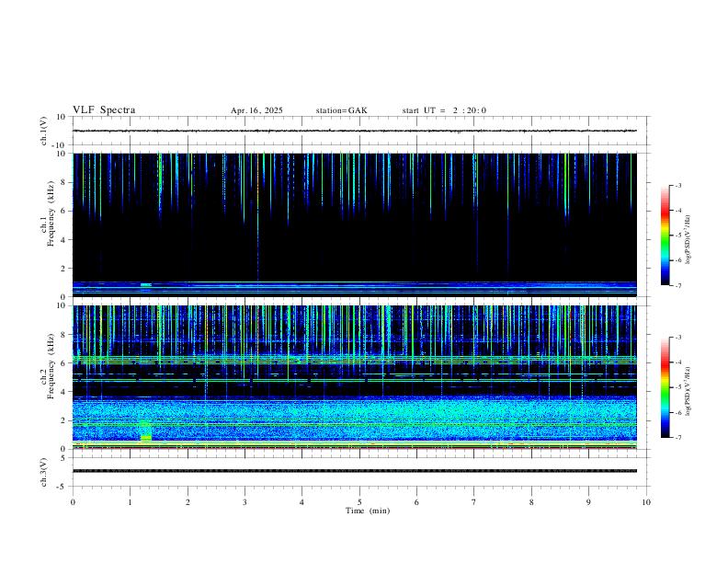Click the time axis tick label '9'
Viewport: 728px width, 563px height.
[x=588, y=502]
